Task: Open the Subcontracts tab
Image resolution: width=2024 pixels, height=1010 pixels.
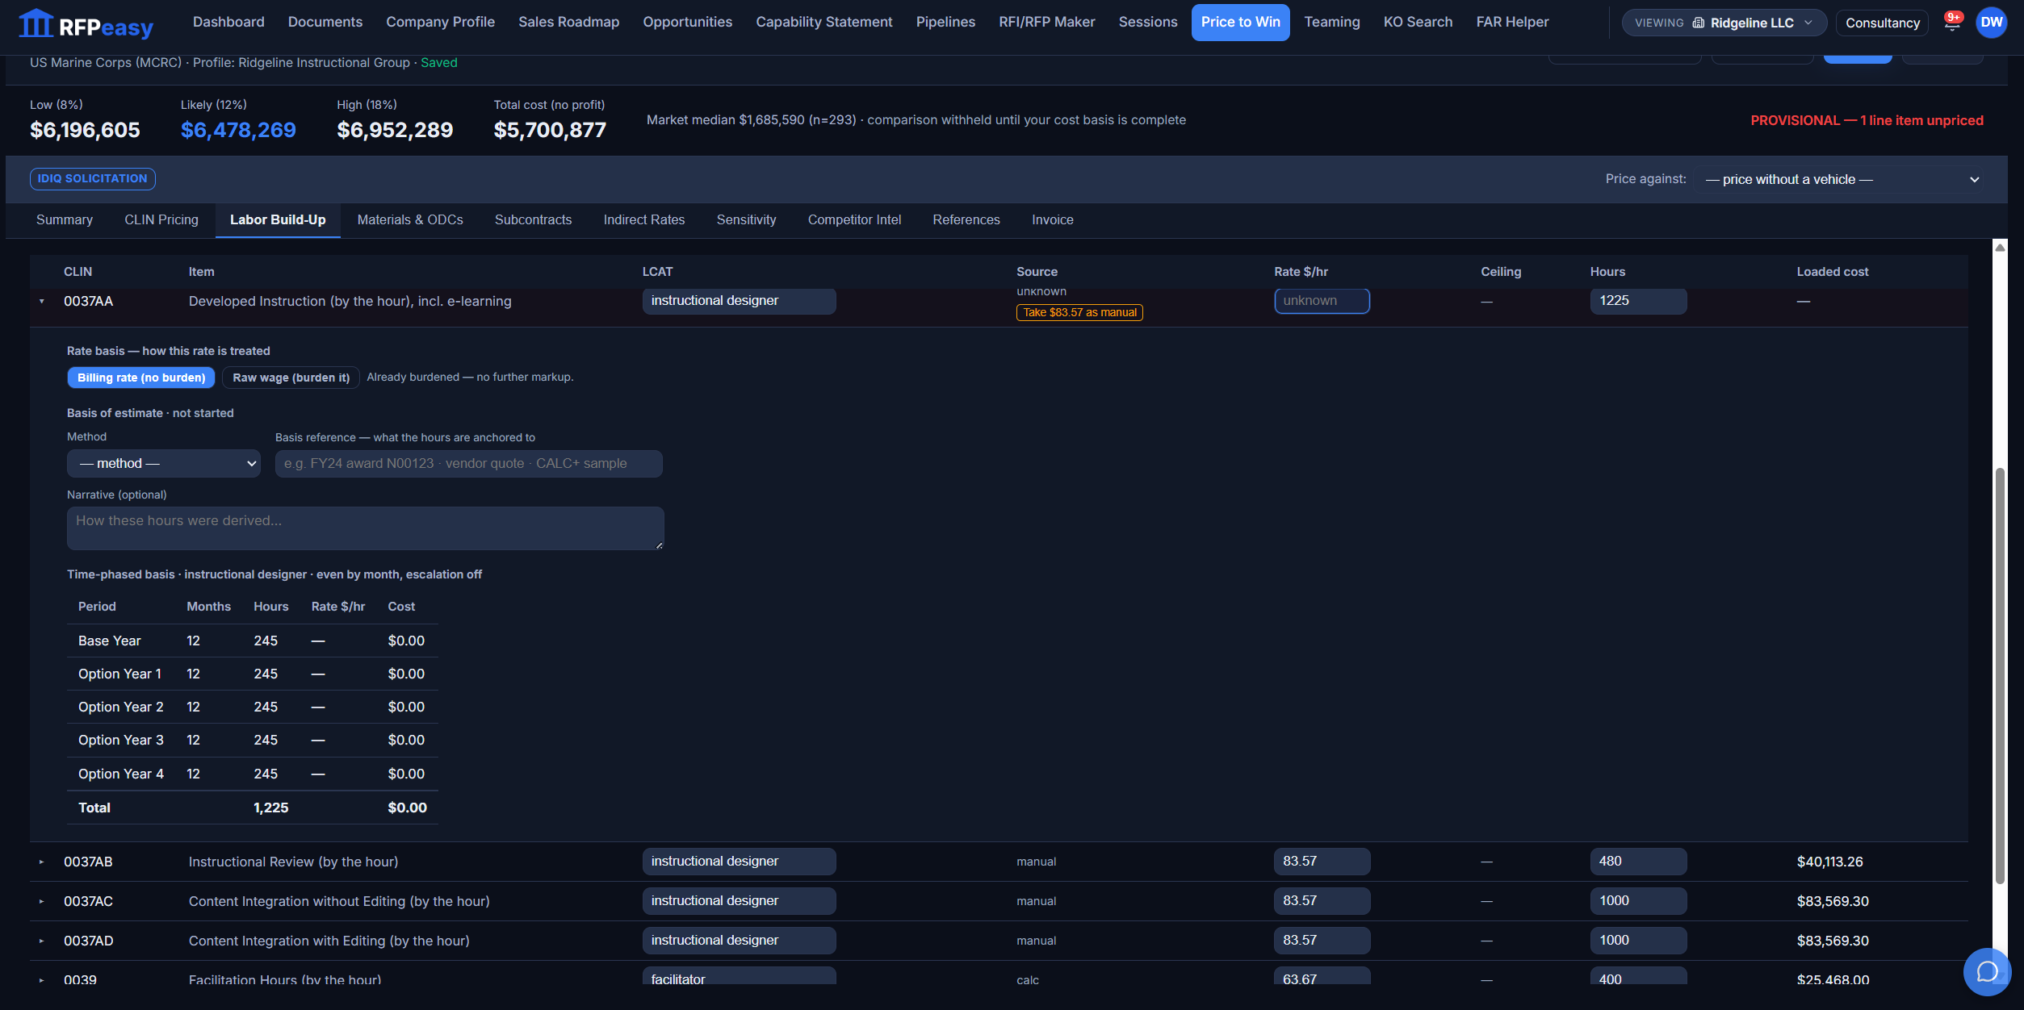Action: (533, 219)
